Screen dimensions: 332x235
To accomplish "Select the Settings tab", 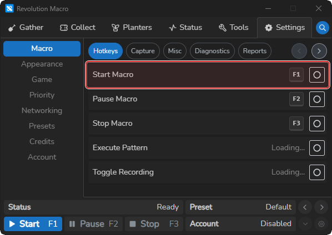I will pyautogui.click(x=285, y=28).
